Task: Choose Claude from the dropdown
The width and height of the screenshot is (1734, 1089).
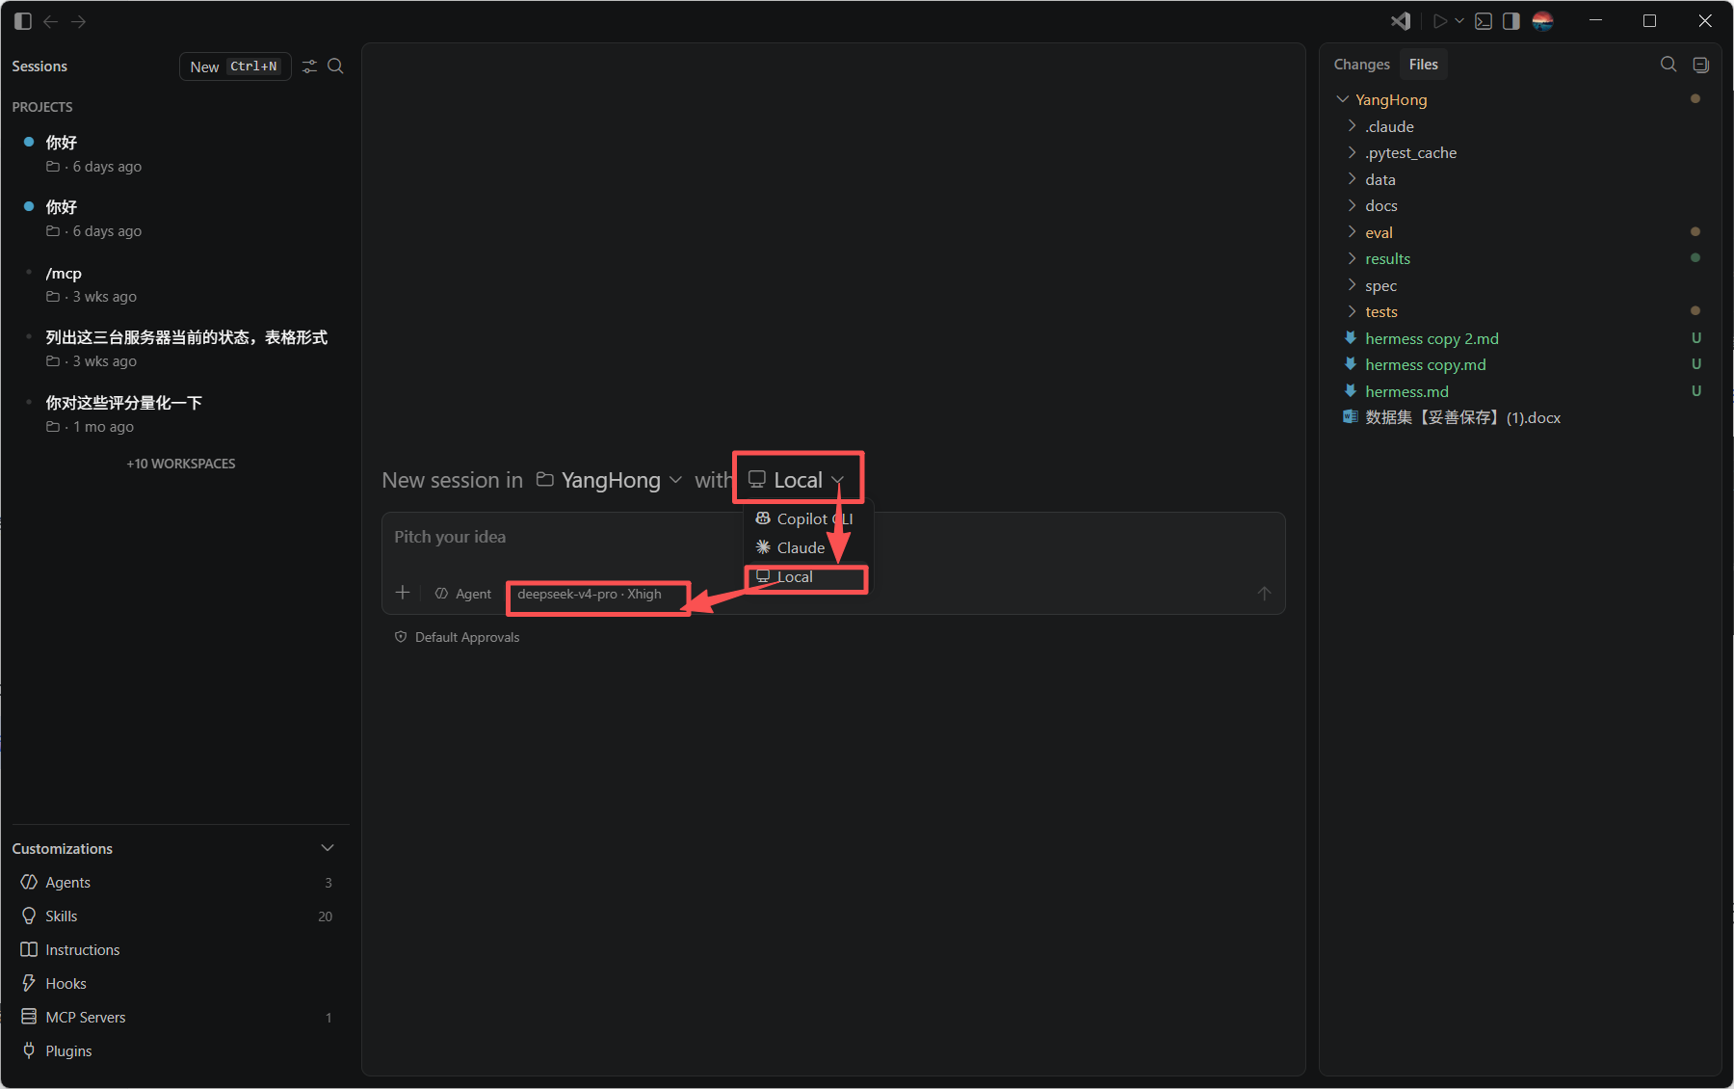Action: point(805,547)
